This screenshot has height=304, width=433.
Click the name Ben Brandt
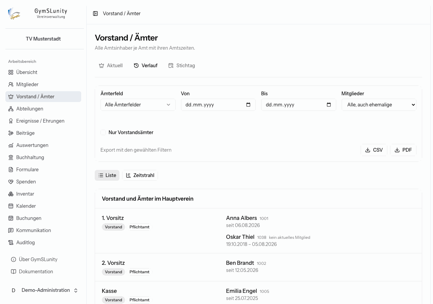pos(240,263)
